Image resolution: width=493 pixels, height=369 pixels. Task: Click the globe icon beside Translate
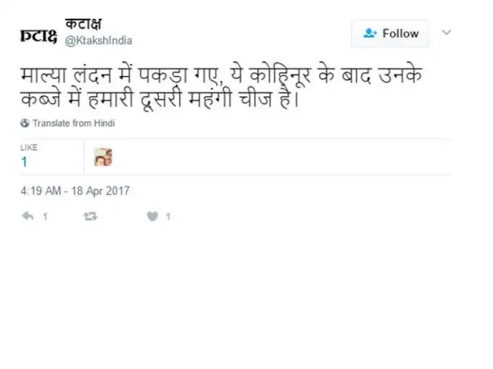(x=25, y=123)
